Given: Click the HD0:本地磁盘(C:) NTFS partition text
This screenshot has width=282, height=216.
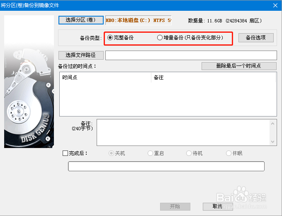Looking at the screenshot, I should pos(138,20).
